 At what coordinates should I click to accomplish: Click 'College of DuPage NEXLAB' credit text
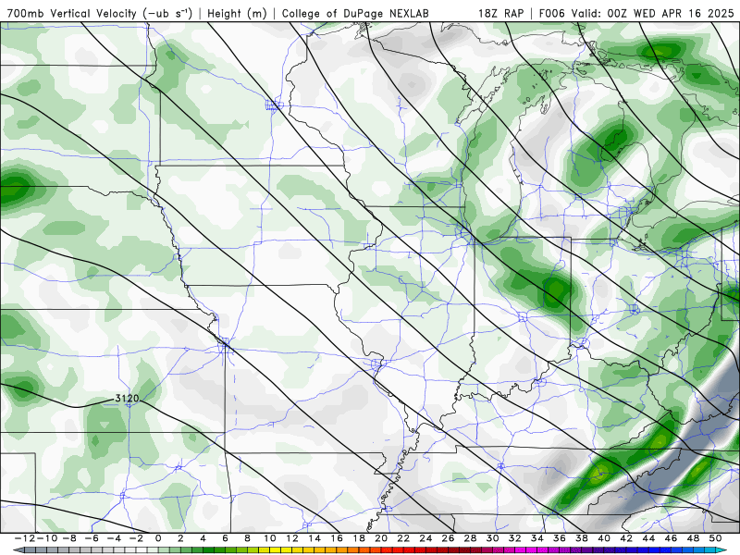(355, 13)
